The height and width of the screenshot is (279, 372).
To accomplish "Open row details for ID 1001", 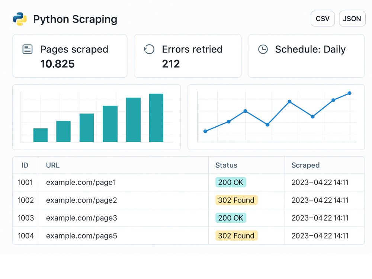I will [25, 182].
